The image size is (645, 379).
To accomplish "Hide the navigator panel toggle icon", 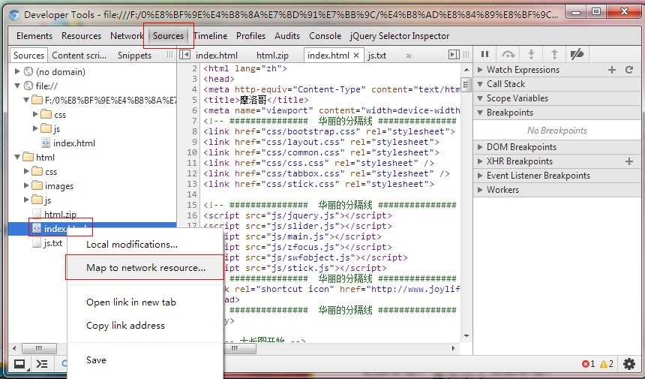I will click(185, 55).
